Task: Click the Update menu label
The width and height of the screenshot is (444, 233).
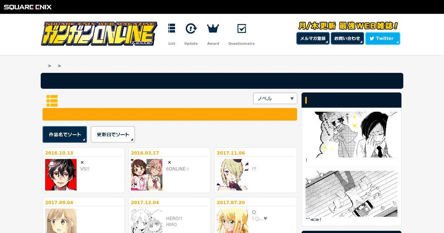Action: pos(191,44)
